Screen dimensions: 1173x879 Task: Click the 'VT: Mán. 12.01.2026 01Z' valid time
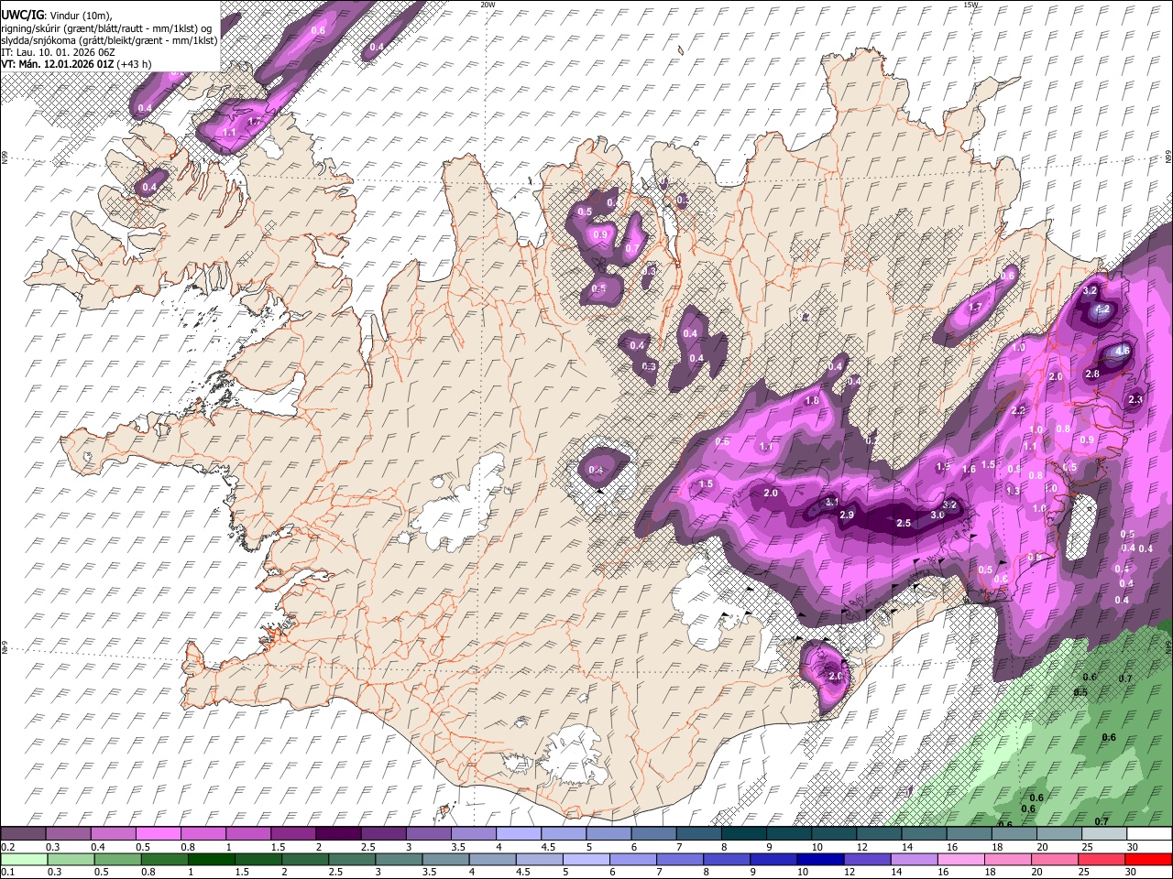[x=57, y=64]
